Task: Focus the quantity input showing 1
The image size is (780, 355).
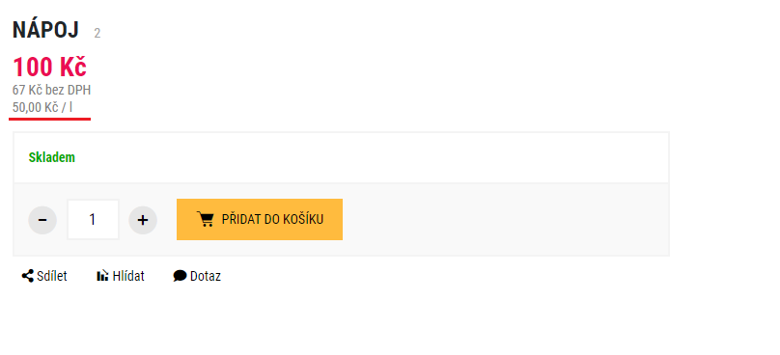Action: [93, 219]
